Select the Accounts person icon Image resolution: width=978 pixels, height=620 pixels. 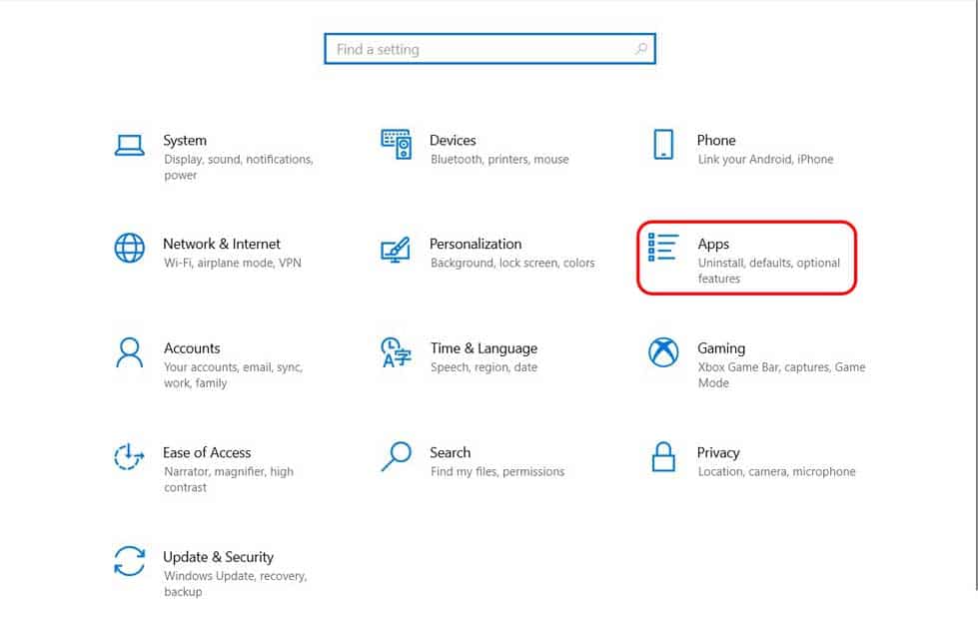[129, 352]
